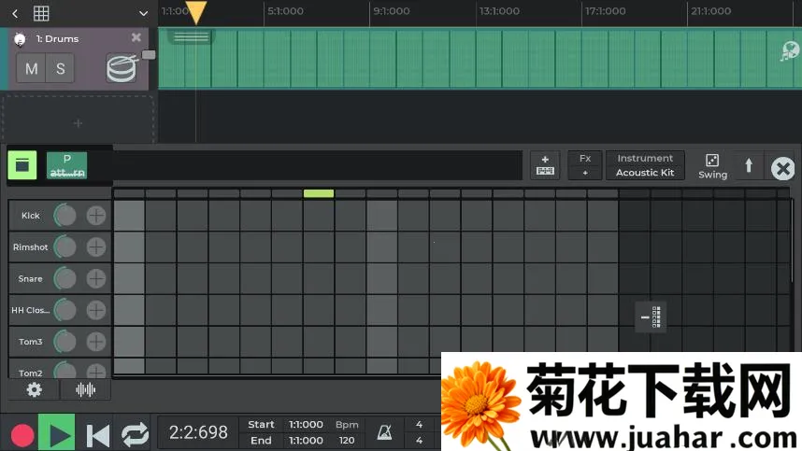The image size is (802, 451).
Task: Expand the top dropdown chevron
Action: (x=144, y=14)
